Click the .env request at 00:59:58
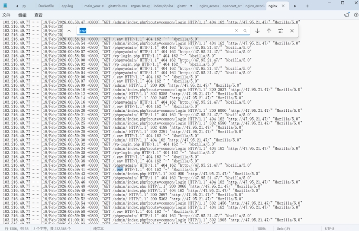The height and width of the screenshot is (231, 359). click(x=101, y=212)
